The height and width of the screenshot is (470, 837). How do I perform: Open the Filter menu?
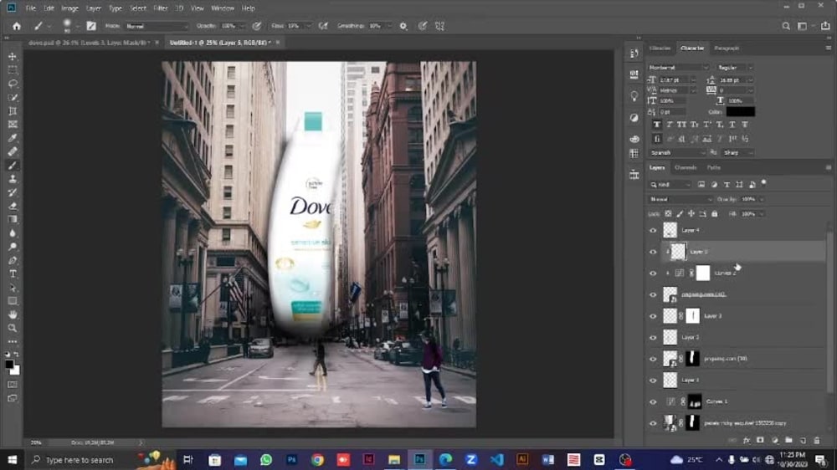point(160,8)
